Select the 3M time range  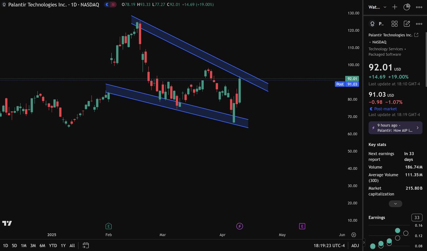pos(33,245)
